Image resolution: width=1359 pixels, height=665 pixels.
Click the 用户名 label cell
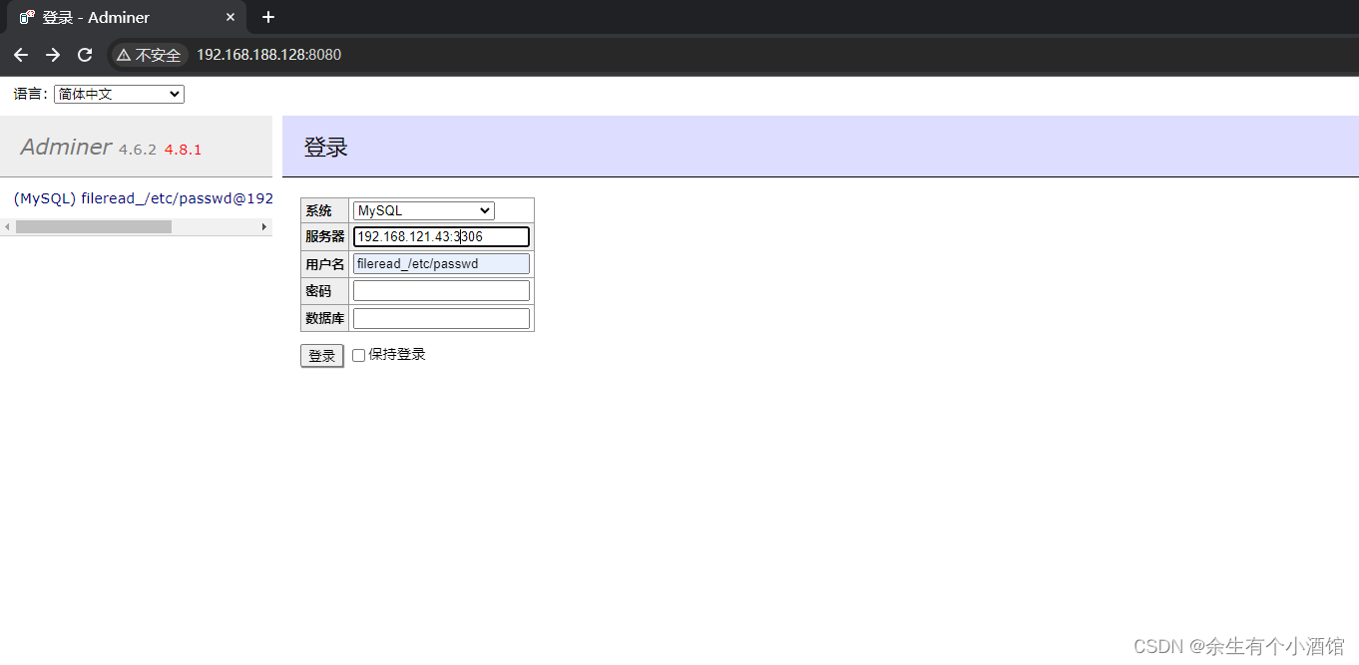click(x=324, y=264)
